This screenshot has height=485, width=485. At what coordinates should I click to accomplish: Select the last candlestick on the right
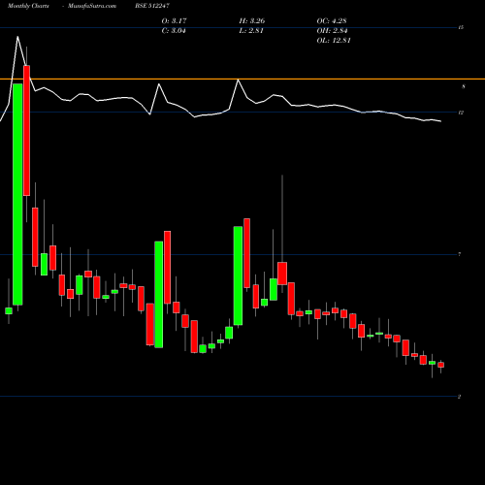440,365
